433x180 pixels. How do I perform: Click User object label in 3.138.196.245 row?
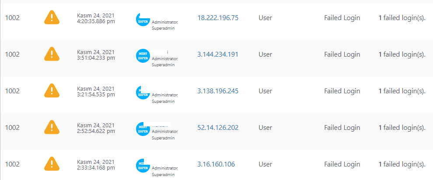pos(265,91)
